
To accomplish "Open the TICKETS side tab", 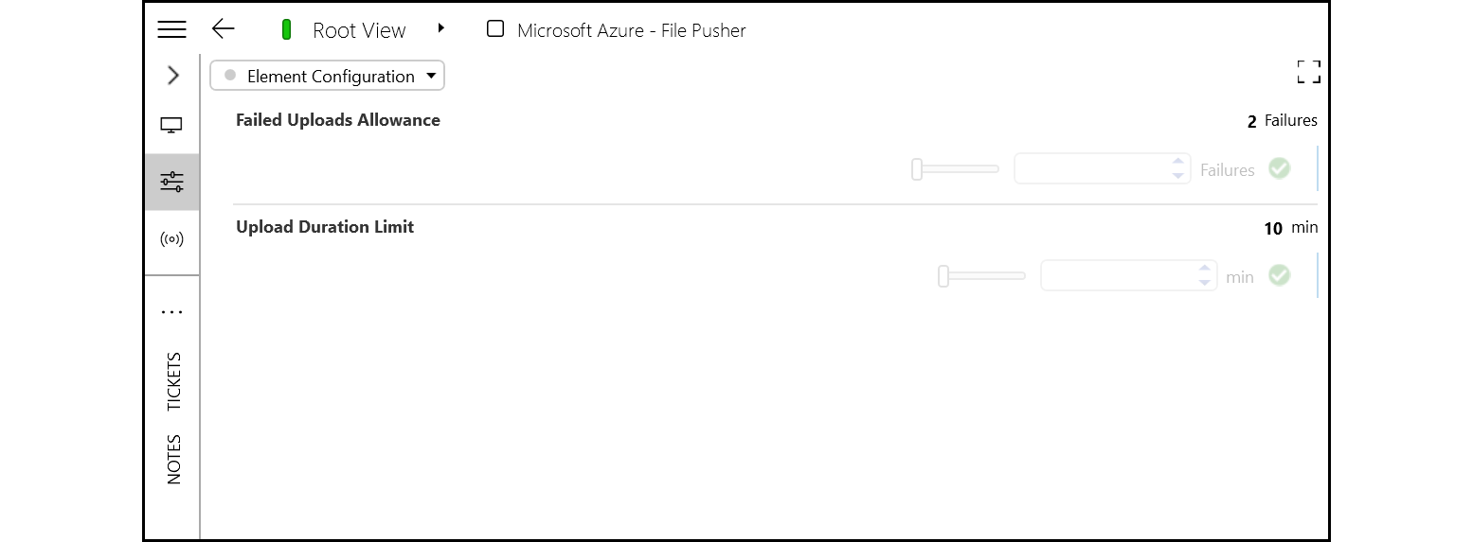I will (173, 382).
